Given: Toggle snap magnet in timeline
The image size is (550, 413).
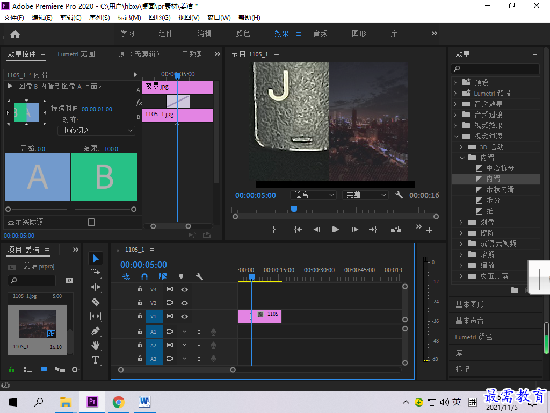Looking at the screenshot, I should point(144,277).
